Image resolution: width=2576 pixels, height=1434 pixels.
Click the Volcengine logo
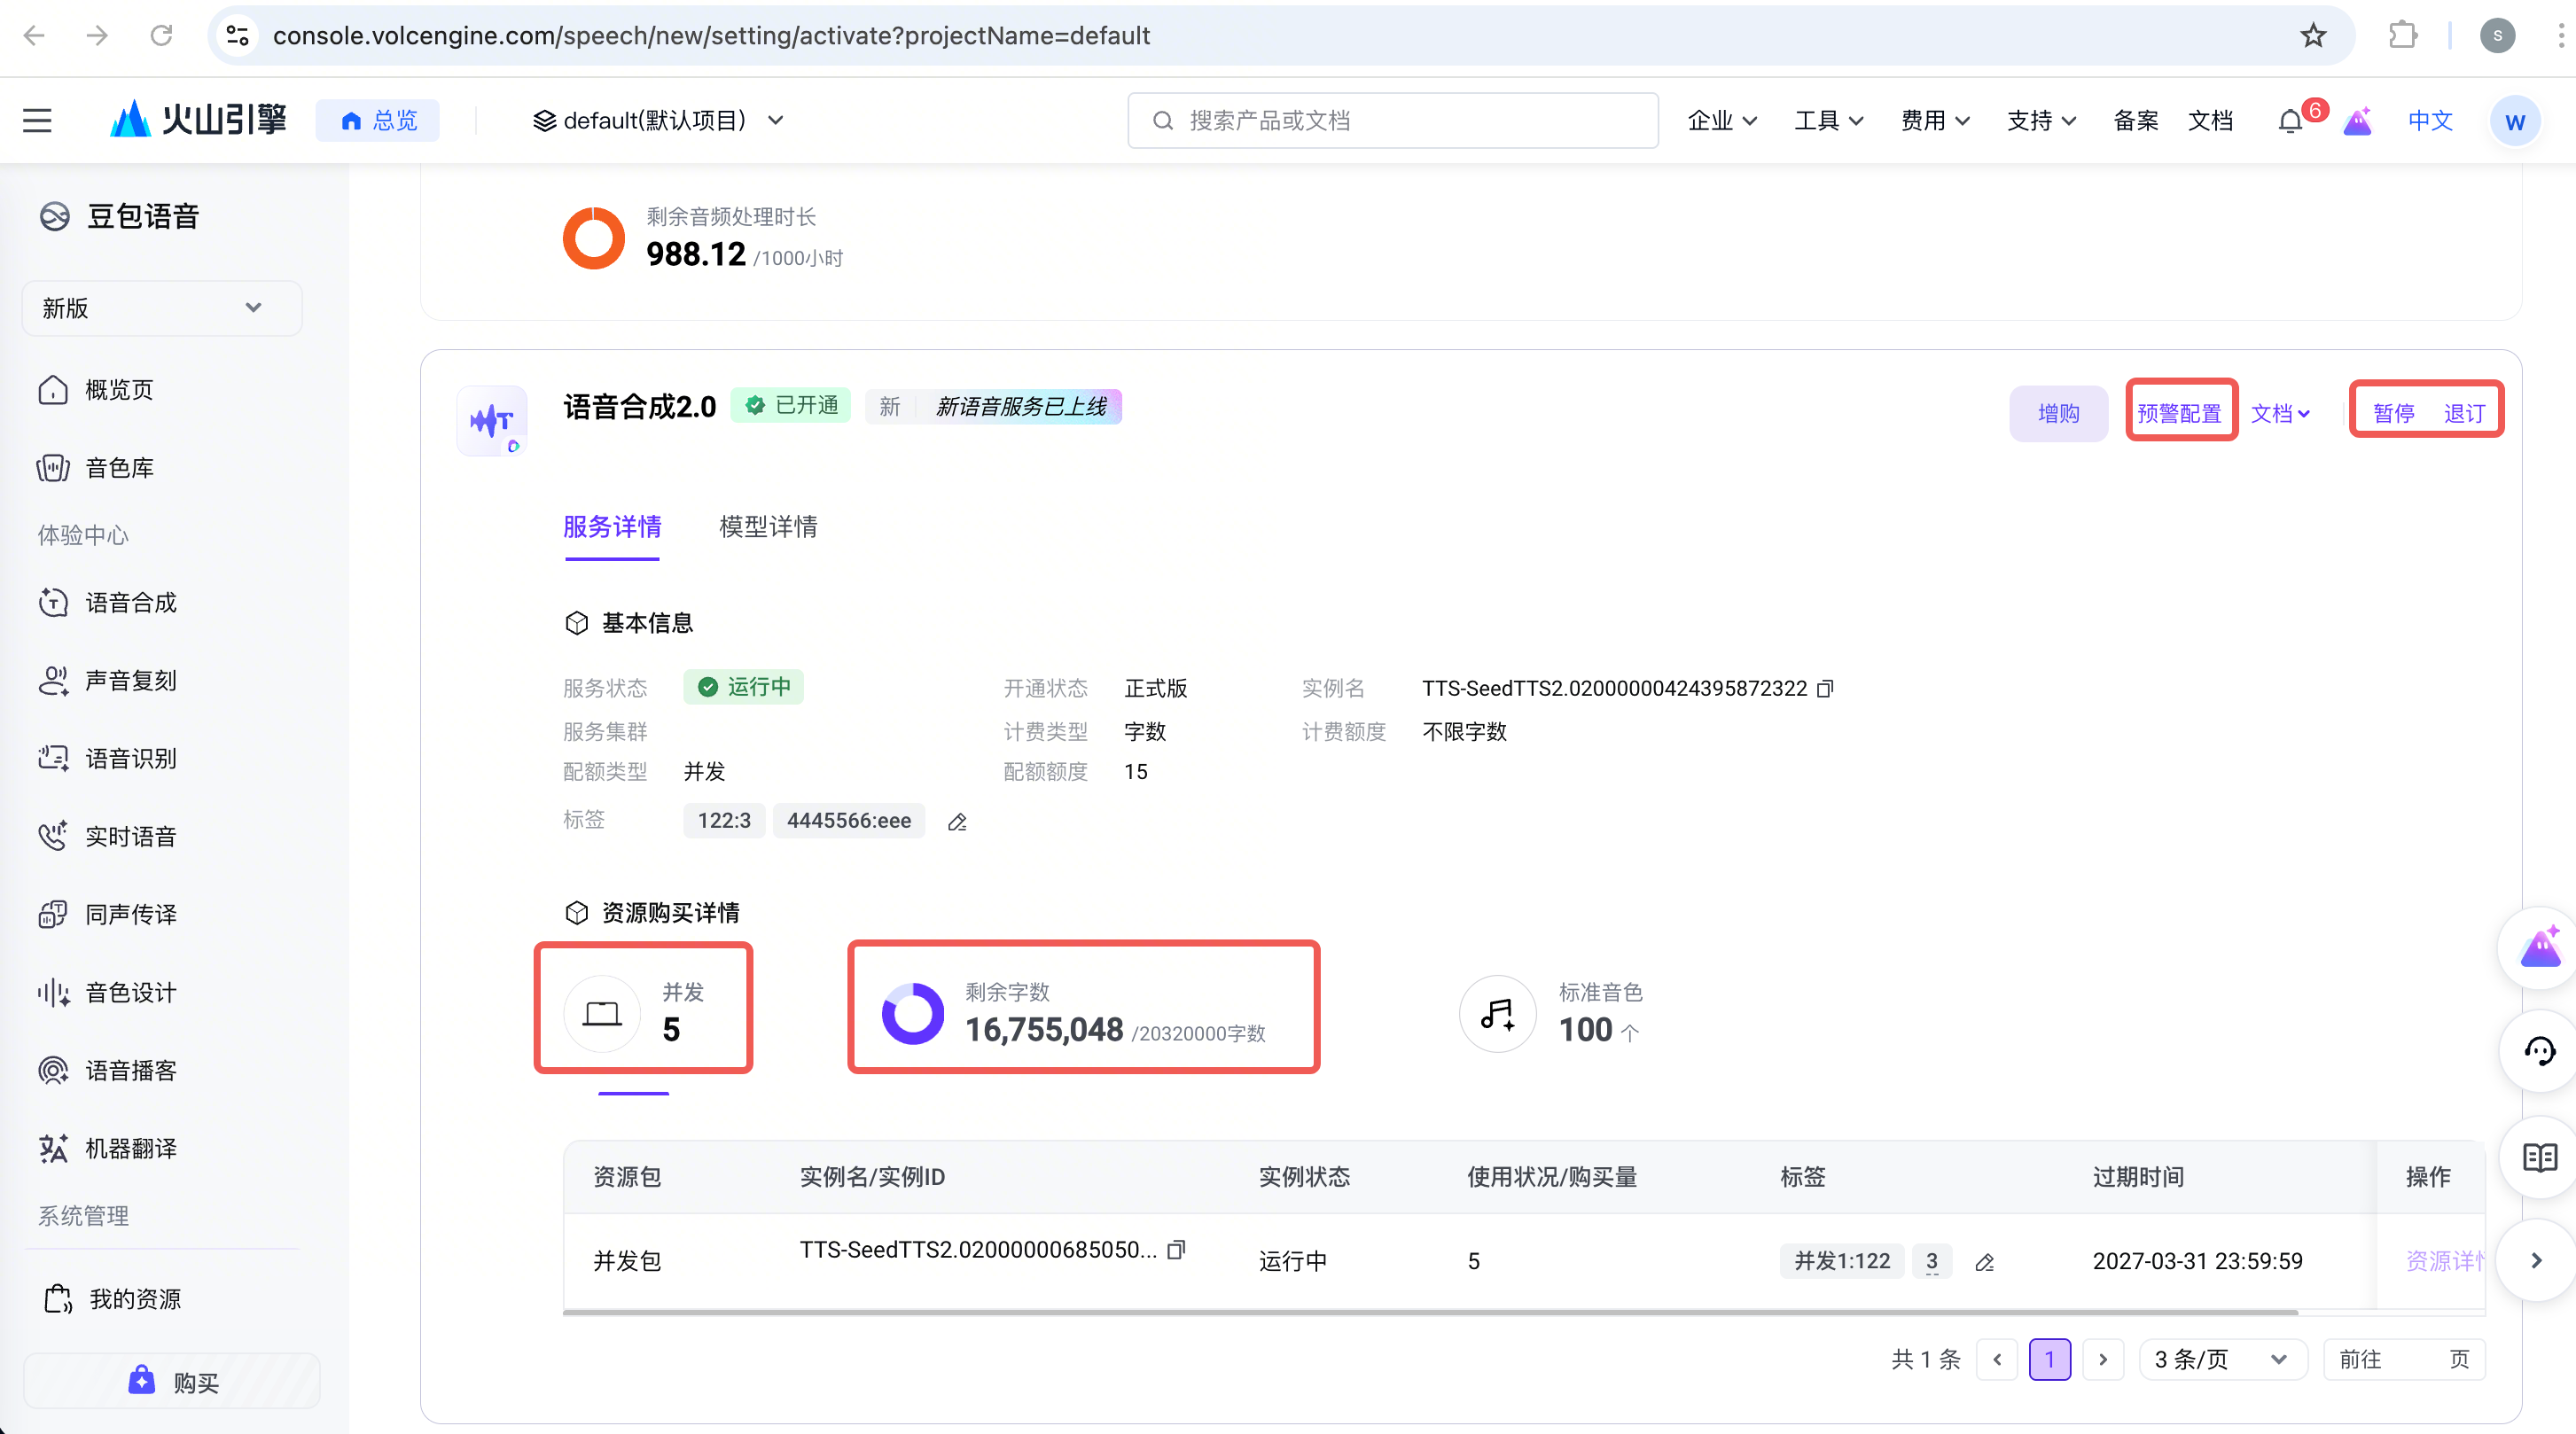tap(198, 120)
